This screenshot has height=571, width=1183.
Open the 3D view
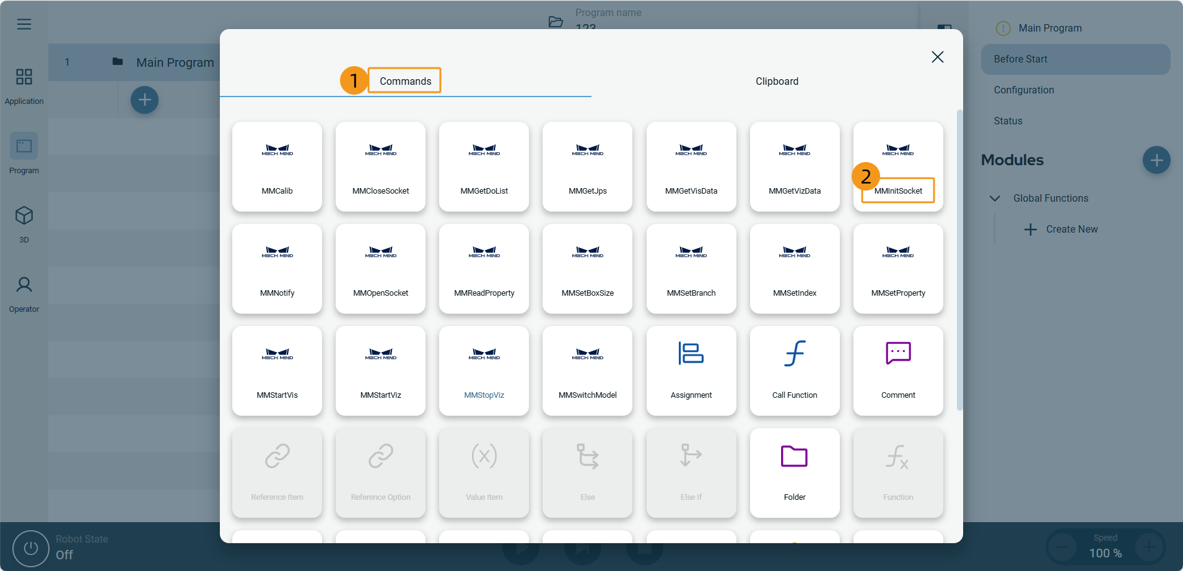[x=24, y=224]
